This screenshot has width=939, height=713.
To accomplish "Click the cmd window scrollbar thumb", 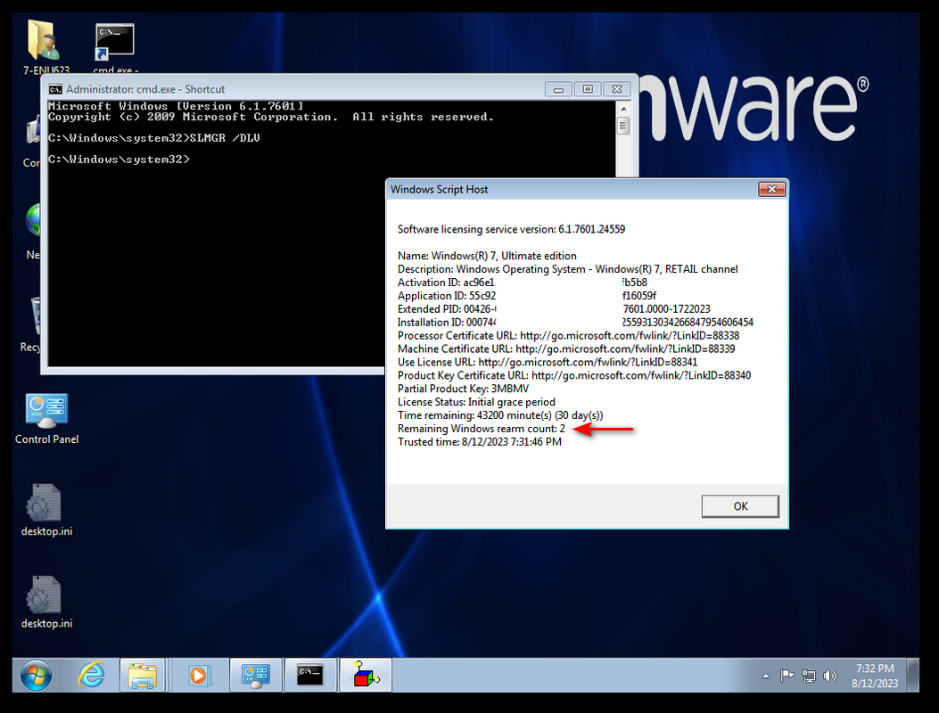I will (623, 127).
